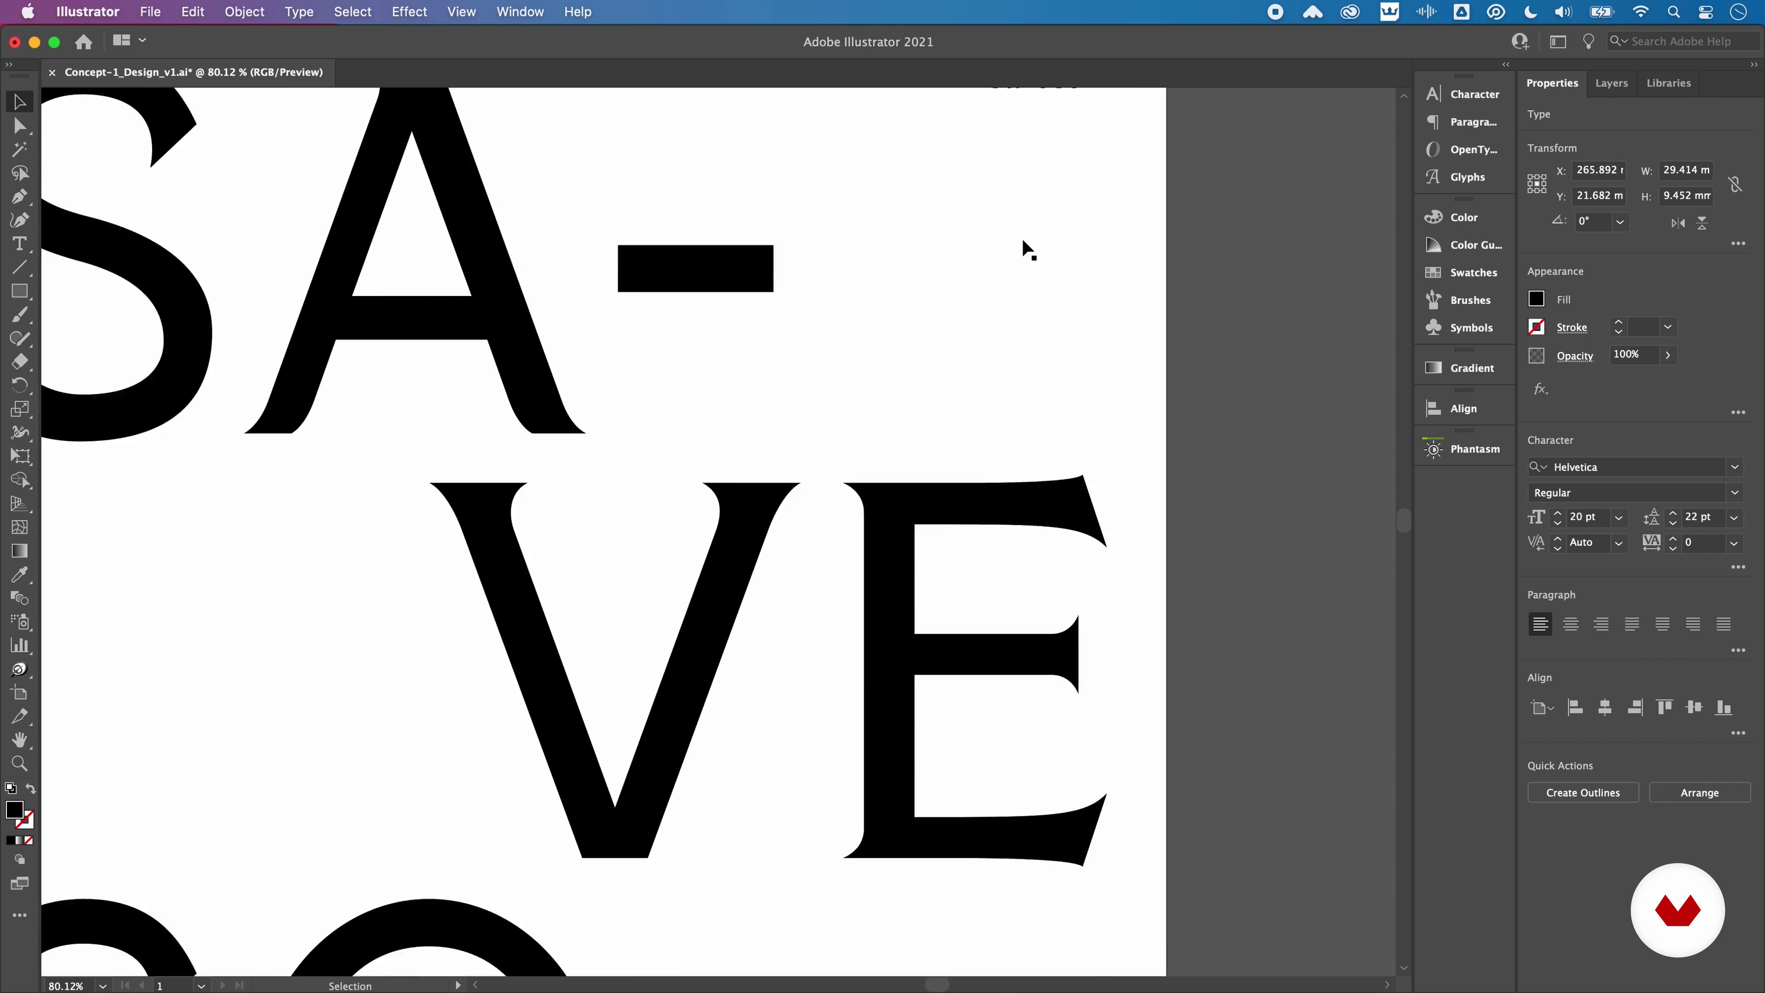Image resolution: width=1765 pixels, height=993 pixels.
Task: Open the leading 22 pt dropdown
Action: click(x=1734, y=517)
